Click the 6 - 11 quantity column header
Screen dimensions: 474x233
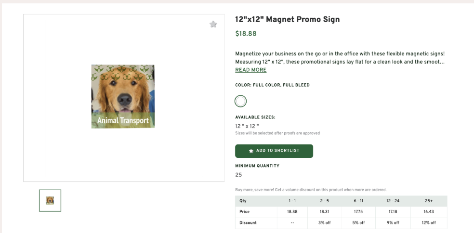point(359,200)
